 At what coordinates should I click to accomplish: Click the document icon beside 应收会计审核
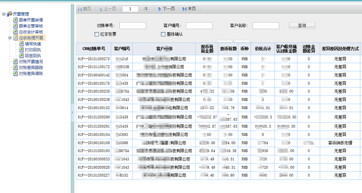coord(15,32)
